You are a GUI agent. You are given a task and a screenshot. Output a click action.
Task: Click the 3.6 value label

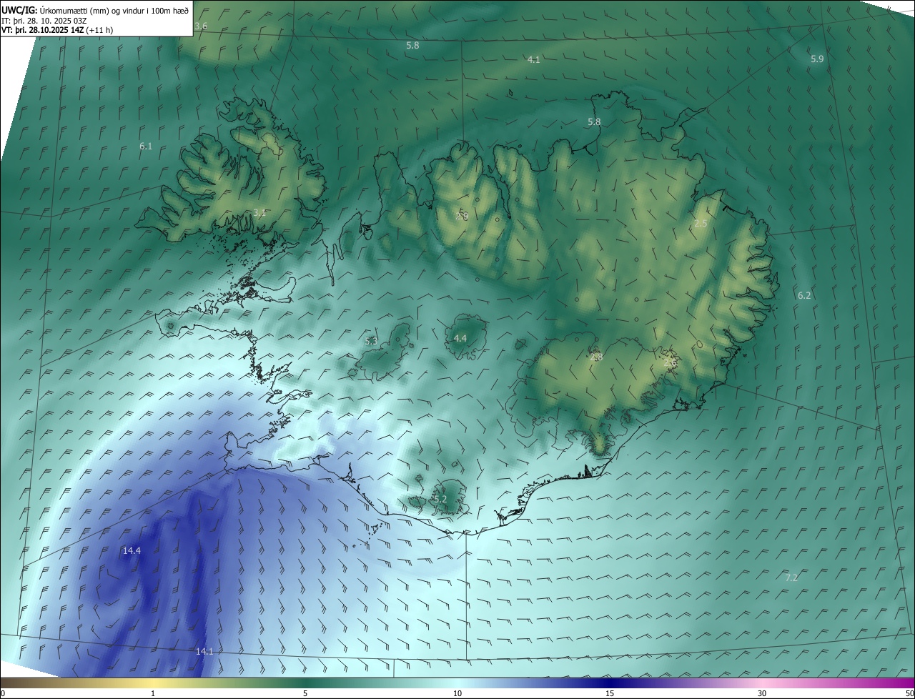[x=201, y=26]
